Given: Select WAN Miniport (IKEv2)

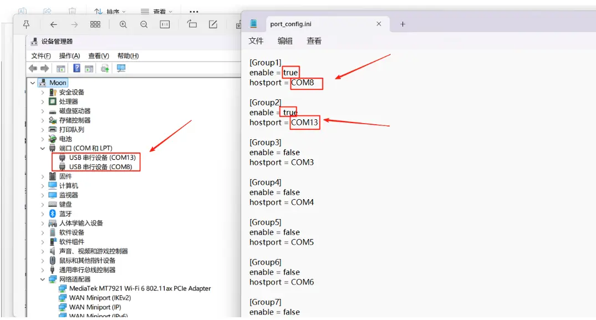Looking at the screenshot, I should click(100, 298).
